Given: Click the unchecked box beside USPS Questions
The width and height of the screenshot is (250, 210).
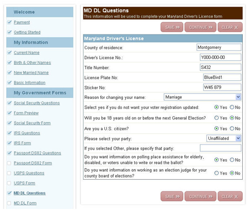Looking at the screenshot, I should click(x=9, y=173).
